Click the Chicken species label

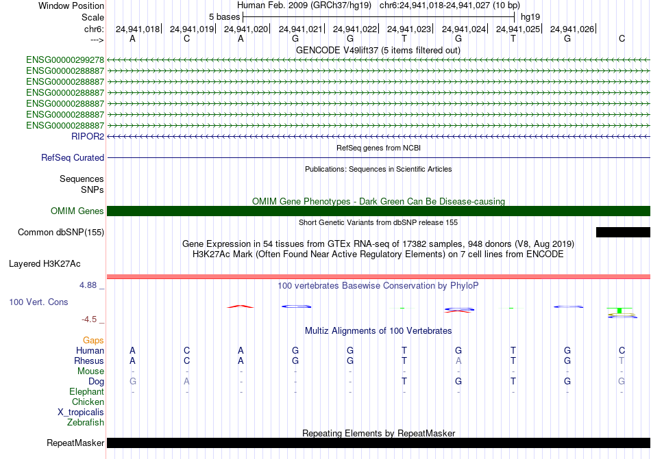88,402
